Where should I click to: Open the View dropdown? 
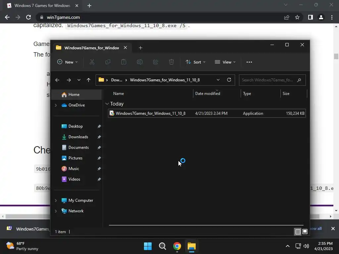pyautogui.click(x=225, y=62)
